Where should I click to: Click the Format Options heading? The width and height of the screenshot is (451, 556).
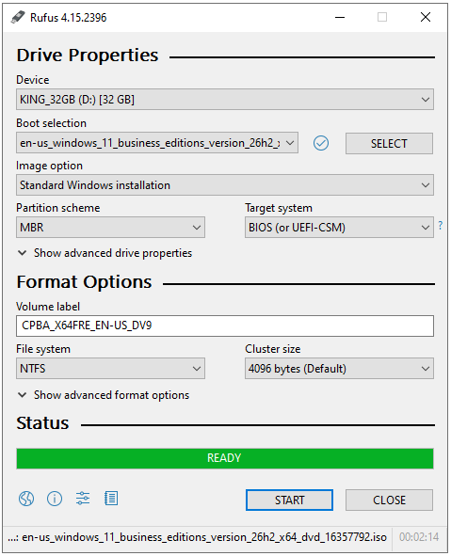84,282
